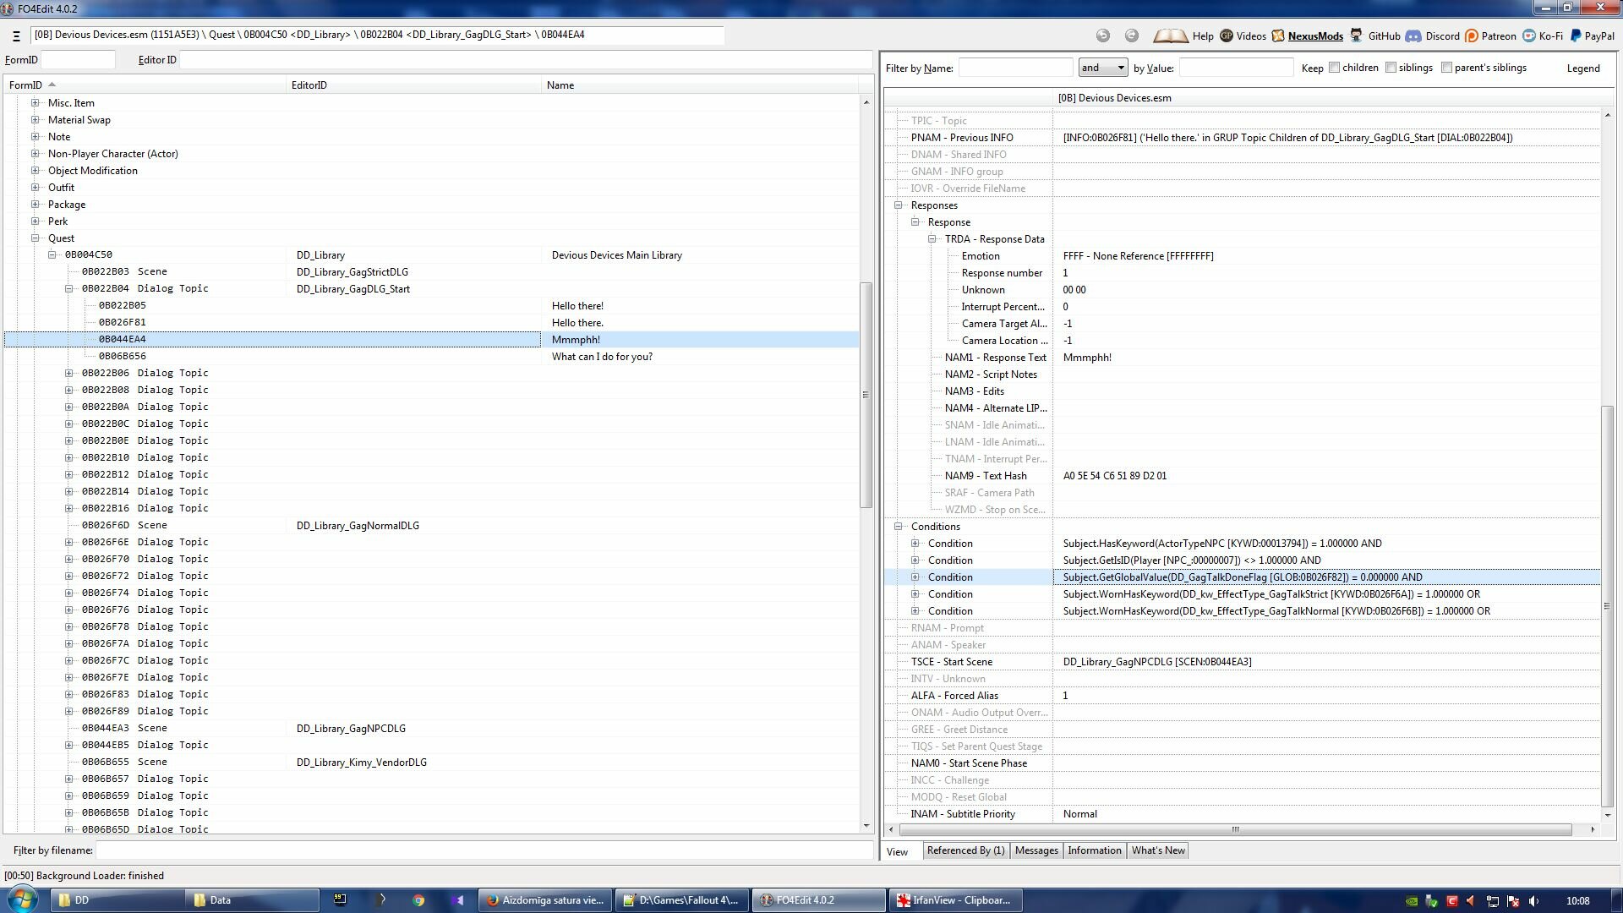Toggle Keep siblings checkbox
Screen dimensions: 1623x913
pos(1391,68)
